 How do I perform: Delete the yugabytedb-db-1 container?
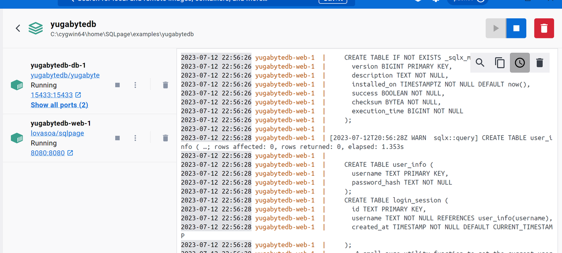click(x=165, y=85)
